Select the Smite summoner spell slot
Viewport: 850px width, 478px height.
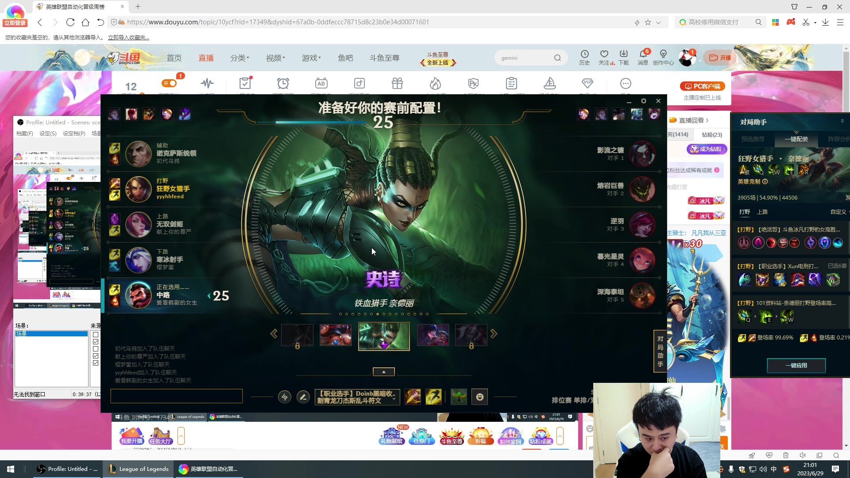pyautogui.click(x=413, y=397)
